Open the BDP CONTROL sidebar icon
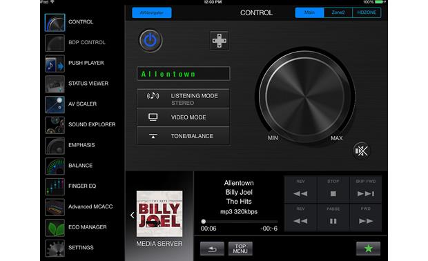Image resolution: width=428 pixels, height=261 pixels. 55,43
